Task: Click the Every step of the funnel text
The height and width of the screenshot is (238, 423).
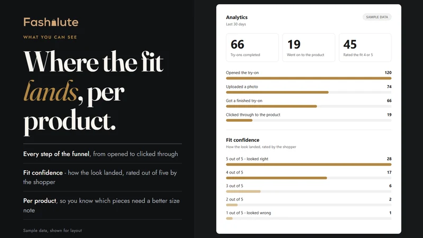Action: coord(56,154)
